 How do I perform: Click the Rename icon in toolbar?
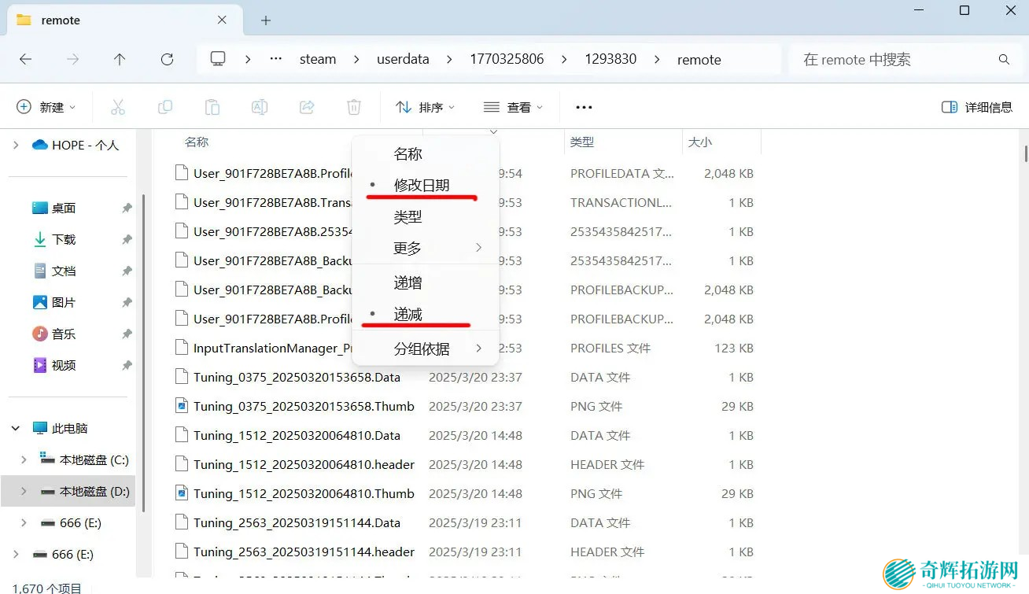pos(260,107)
